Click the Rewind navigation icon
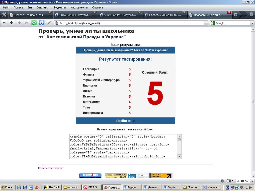Image resolution: width=255 pixels, height=191 pixels. coord(4,23)
